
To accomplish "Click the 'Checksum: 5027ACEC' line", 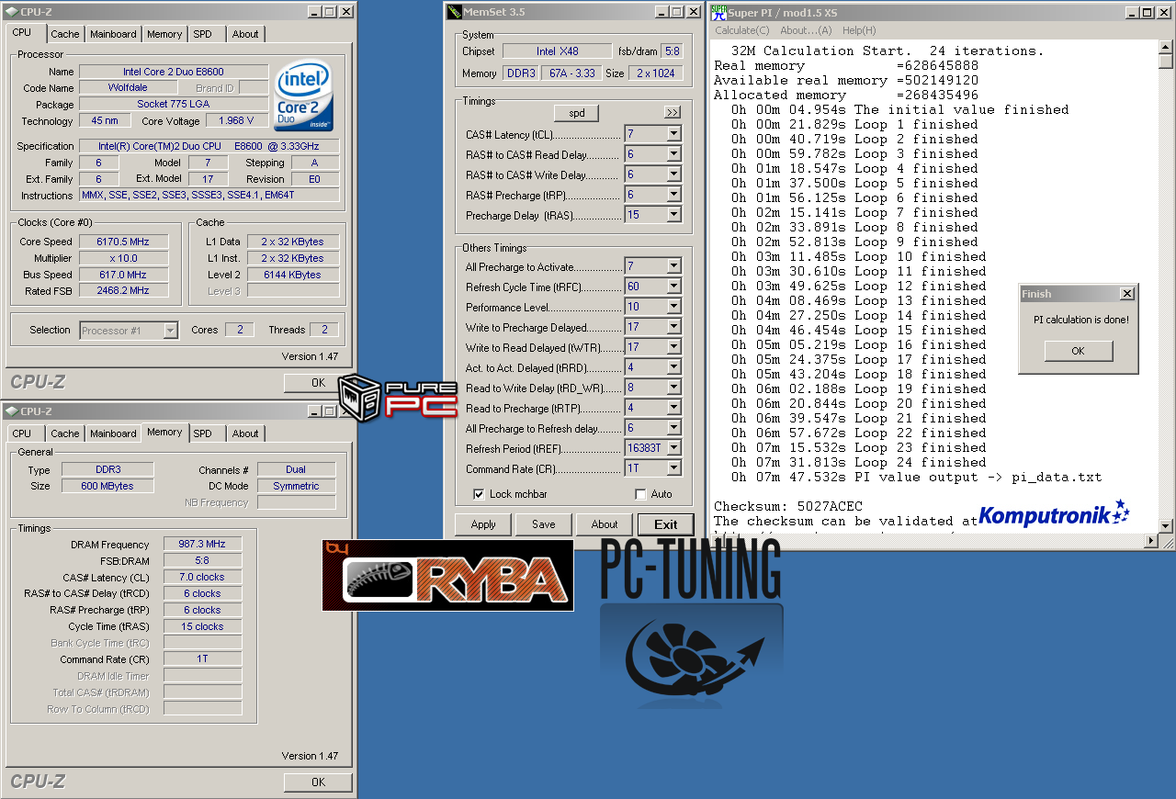I will tap(788, 506).
